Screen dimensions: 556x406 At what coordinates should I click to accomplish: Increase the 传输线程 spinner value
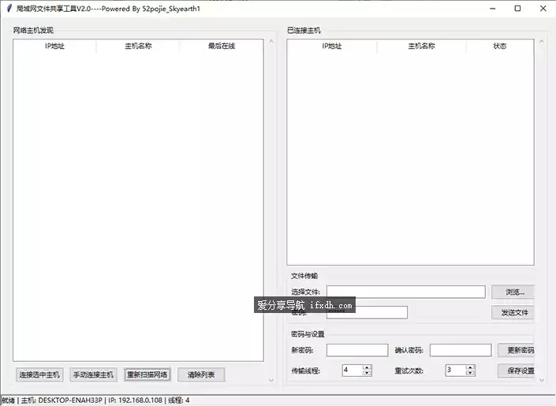[x=366, y=367]
